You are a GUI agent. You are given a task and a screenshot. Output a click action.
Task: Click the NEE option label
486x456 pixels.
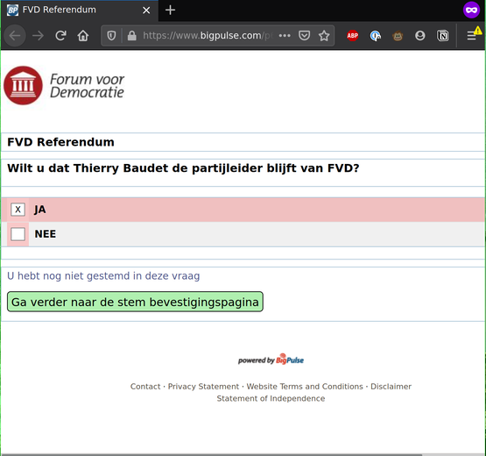[x=46, y=234]
